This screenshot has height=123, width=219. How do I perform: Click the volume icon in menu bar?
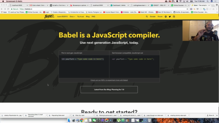coord(188,1)
